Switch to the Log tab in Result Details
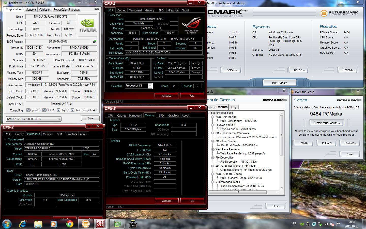The image size is (366, 229). [x=233, y=107]
